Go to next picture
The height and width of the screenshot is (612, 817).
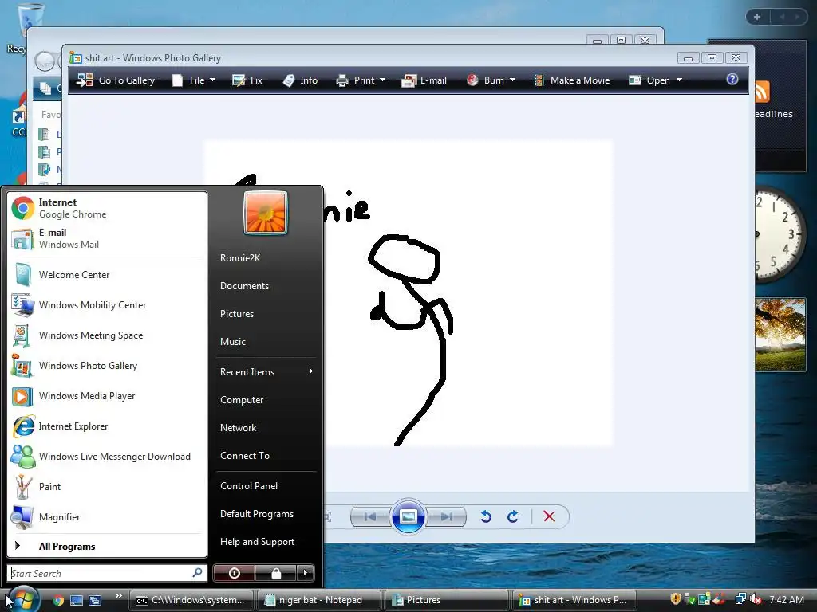pyautogui.click(x=446, y=516)
